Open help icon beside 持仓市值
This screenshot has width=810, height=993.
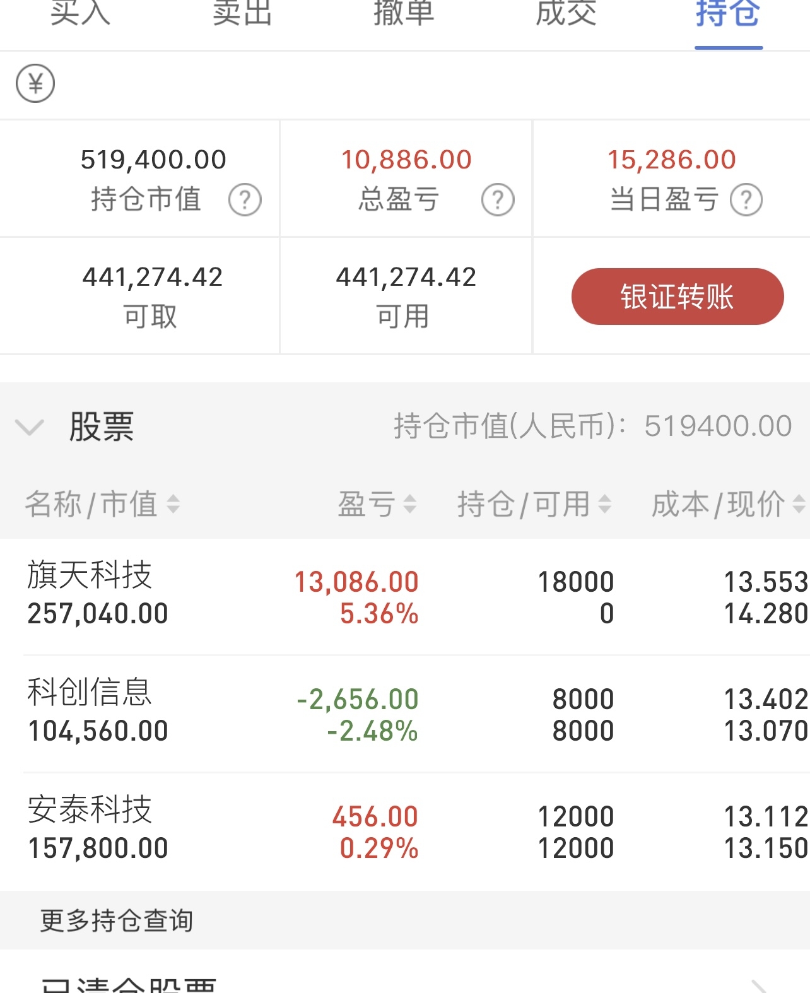point(245,200)
